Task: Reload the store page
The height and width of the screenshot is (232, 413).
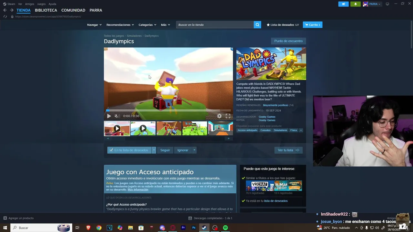Action: tap(5, 16)
